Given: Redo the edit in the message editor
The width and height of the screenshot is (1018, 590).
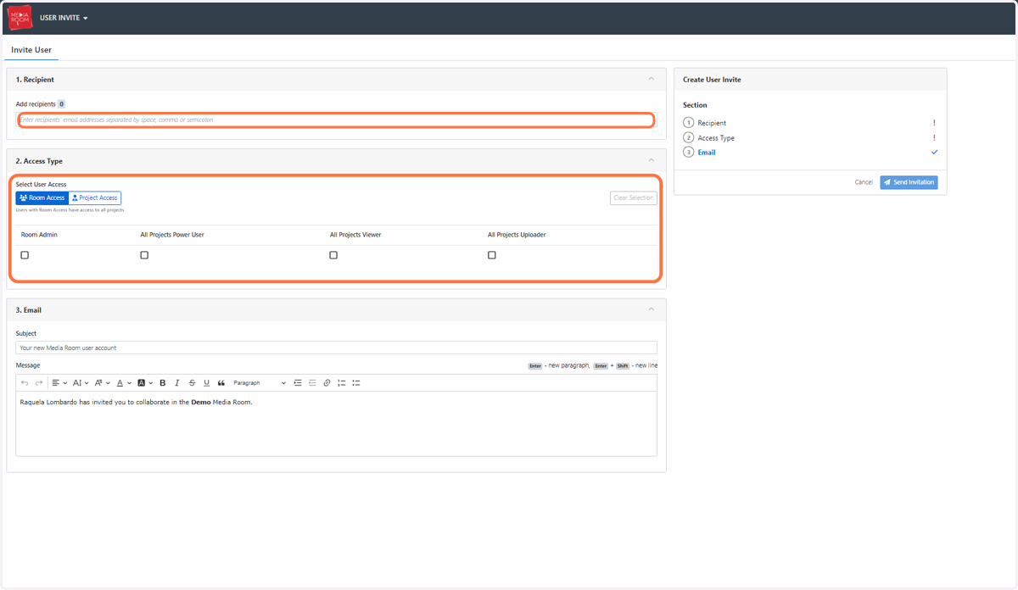Looking at the screenshot, I should pyautogui.click(x=38, y=383).
